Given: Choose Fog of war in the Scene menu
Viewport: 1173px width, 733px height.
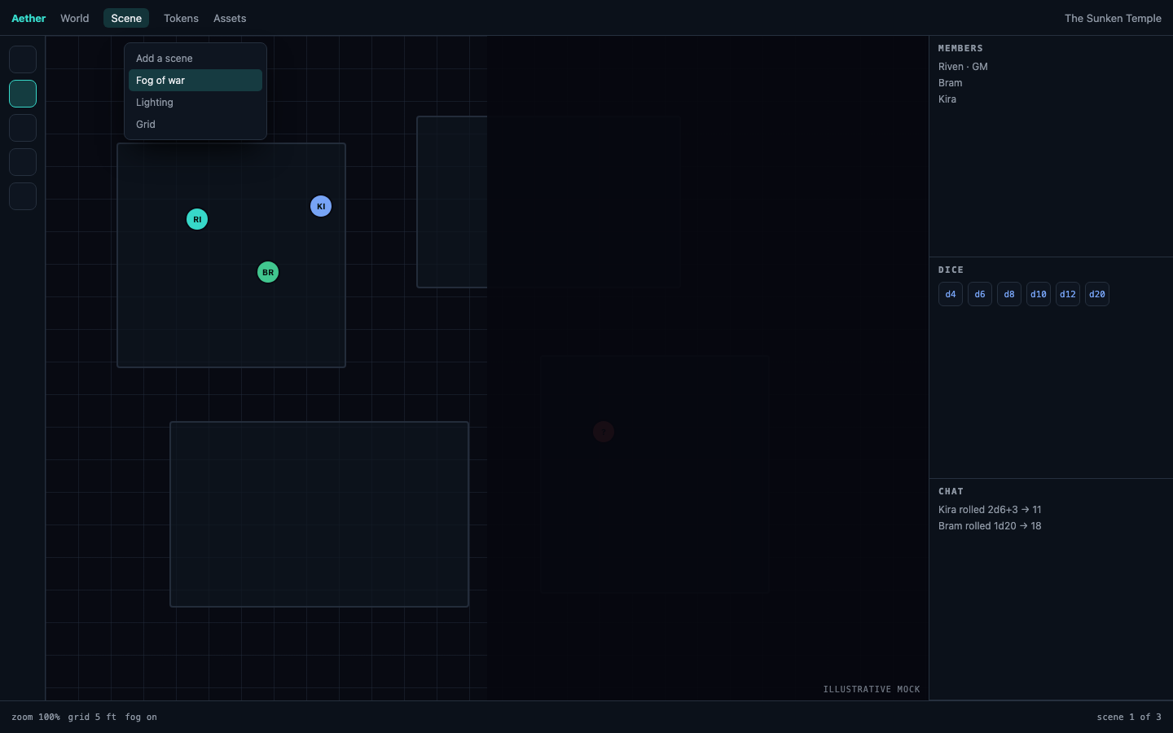Looking at the screenshot, I should coord(195,80).
